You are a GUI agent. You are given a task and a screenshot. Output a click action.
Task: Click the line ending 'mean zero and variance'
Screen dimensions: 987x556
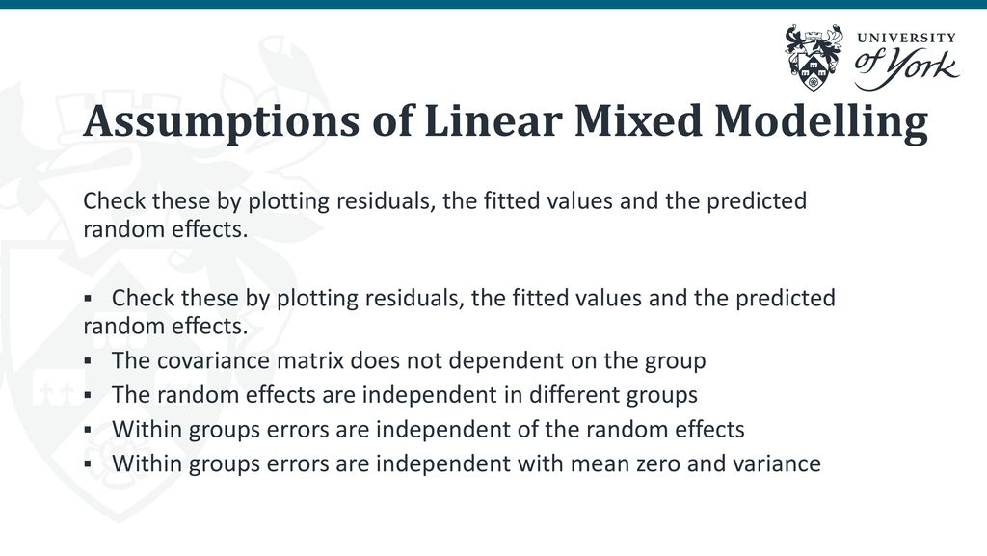tap(467, 464)
